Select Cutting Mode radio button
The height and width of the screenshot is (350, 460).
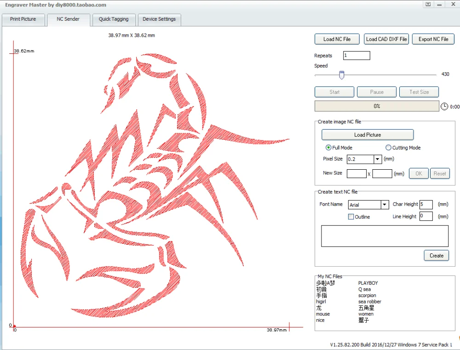click(x=388, y=147)
